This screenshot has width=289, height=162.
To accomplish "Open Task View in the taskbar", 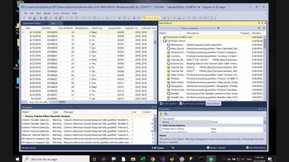I will [x=103, y=159].
